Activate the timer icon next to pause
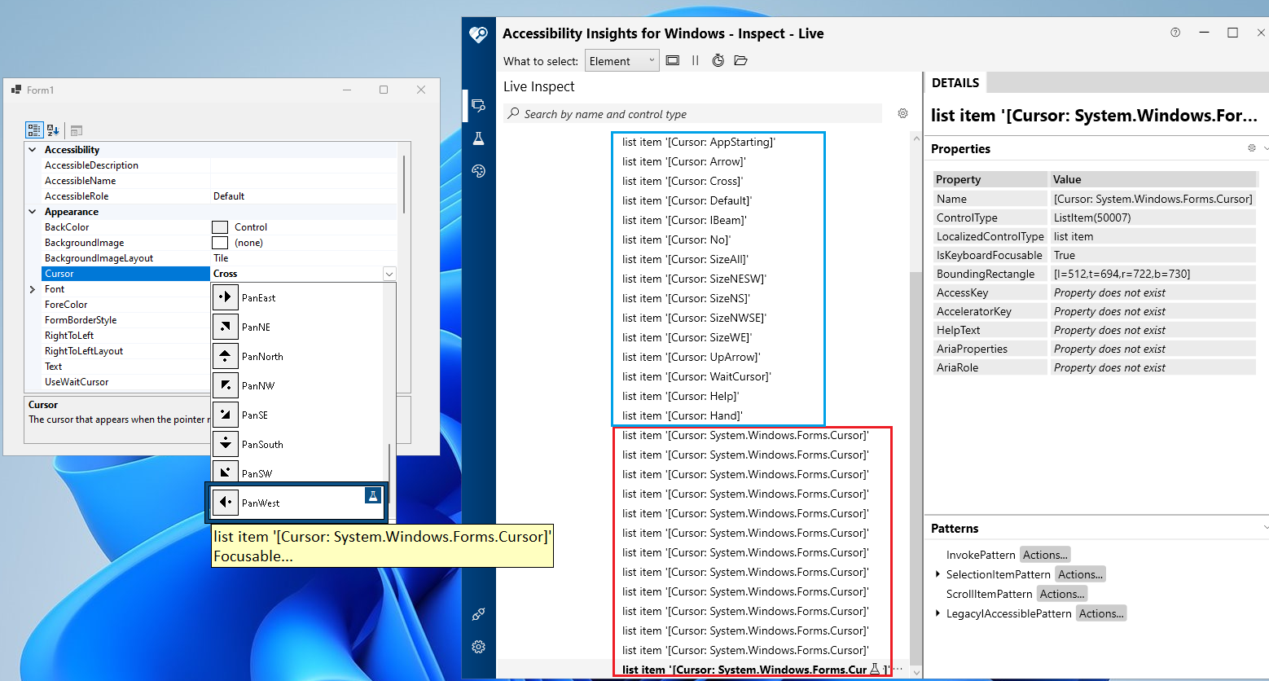This screenshot has height=681, width=1269. tap(718, 59)
